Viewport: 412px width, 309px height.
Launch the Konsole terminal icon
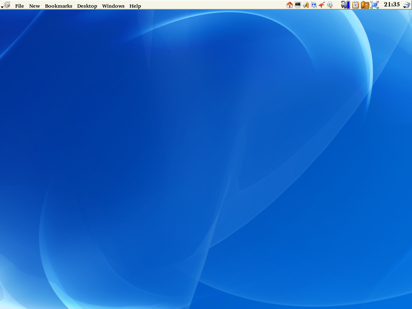click(x=298, y=5)
